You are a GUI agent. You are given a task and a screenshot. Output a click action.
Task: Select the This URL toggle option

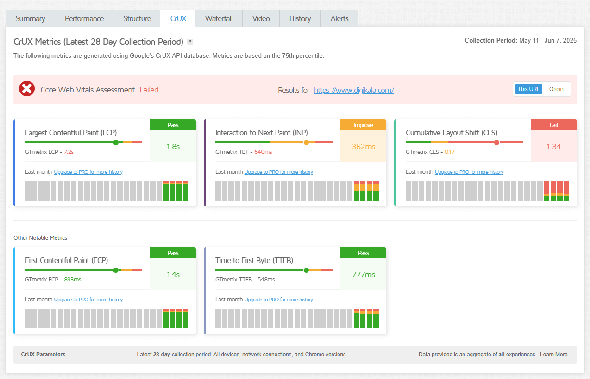click(528, 89)
